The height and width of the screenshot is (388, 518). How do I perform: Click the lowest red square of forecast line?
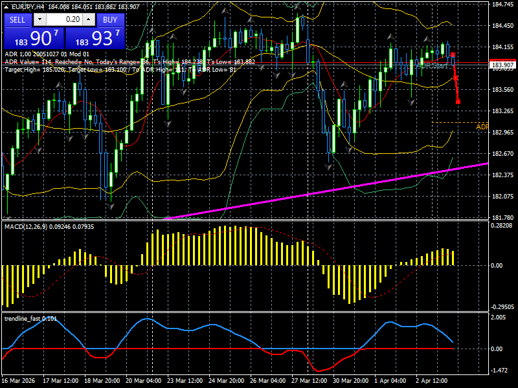[458, 102]
